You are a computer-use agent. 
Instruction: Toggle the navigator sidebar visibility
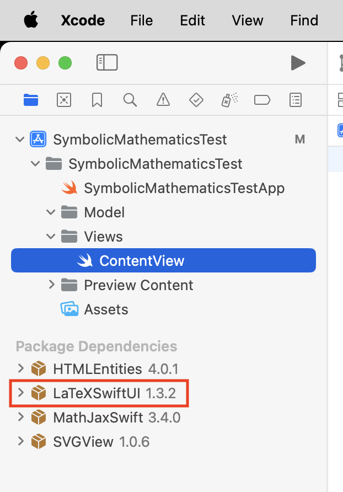107,62
